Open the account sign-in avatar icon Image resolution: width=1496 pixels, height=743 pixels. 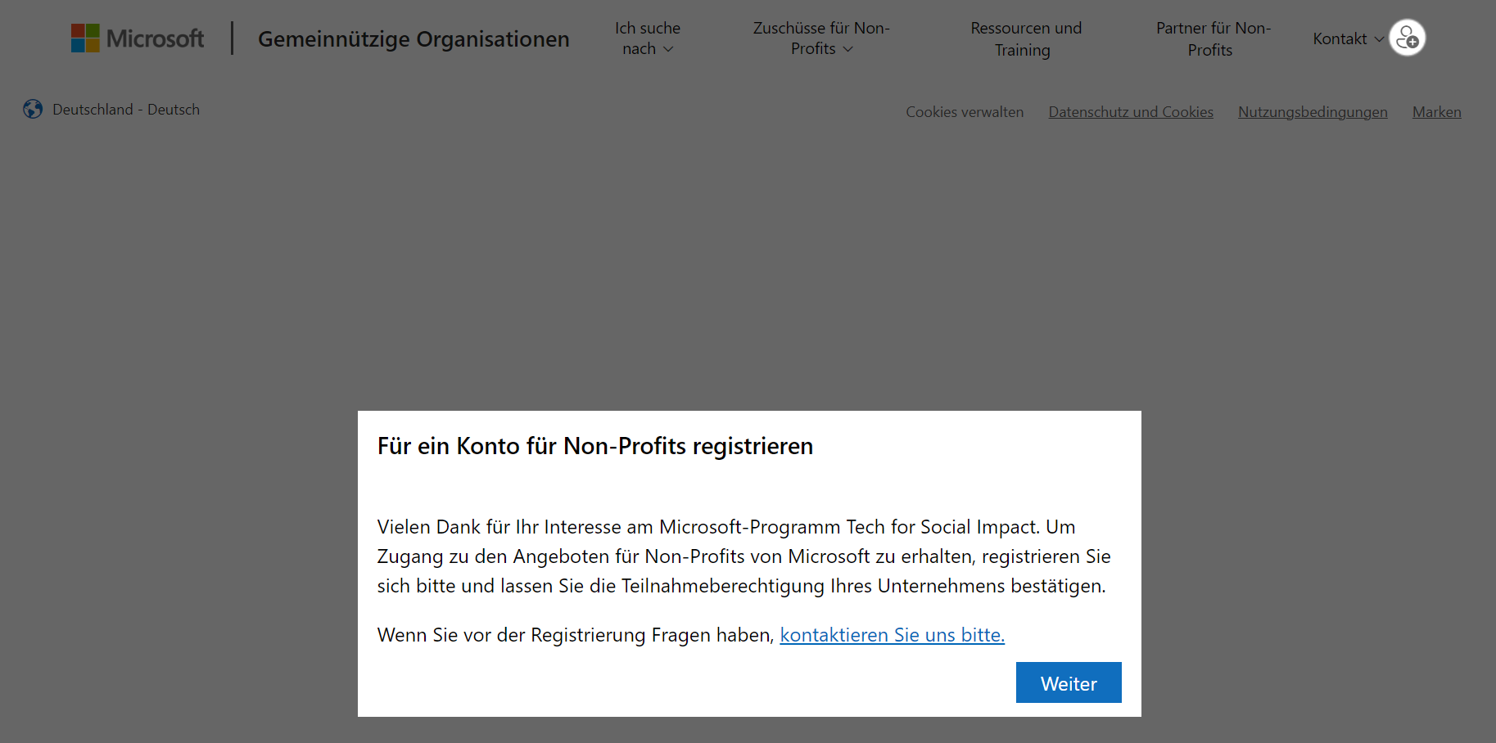1408,38
